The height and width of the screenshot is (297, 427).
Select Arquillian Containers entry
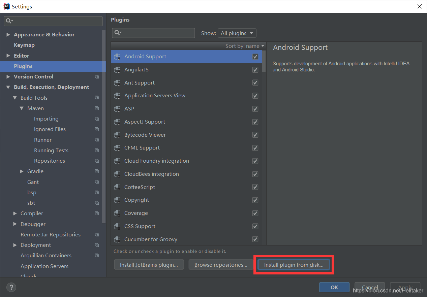(46, 256)
